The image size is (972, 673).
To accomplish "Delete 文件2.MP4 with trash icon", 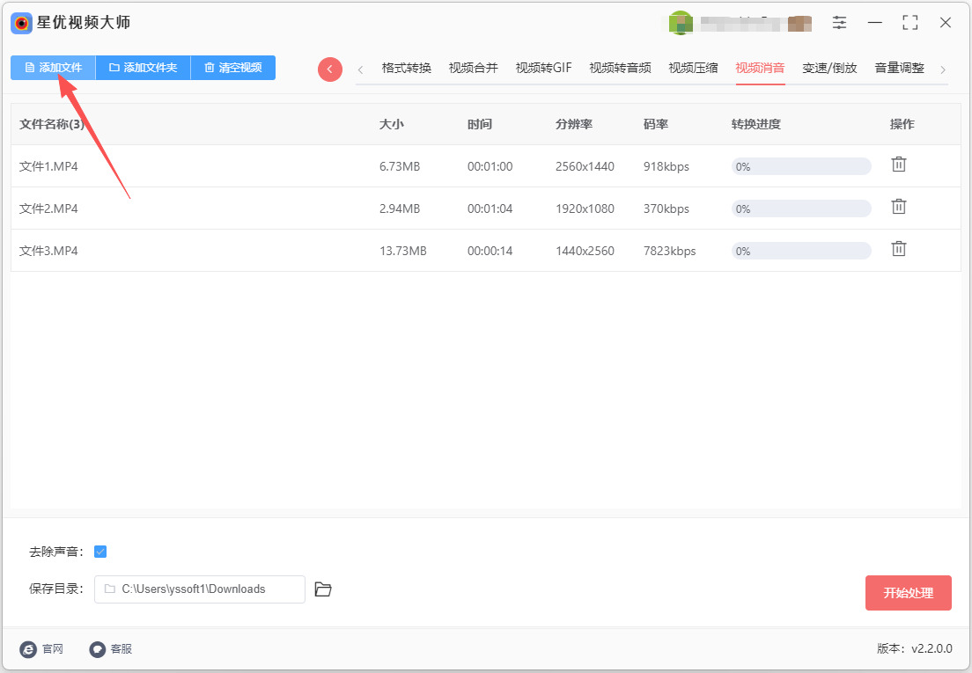I will [899, 206].
